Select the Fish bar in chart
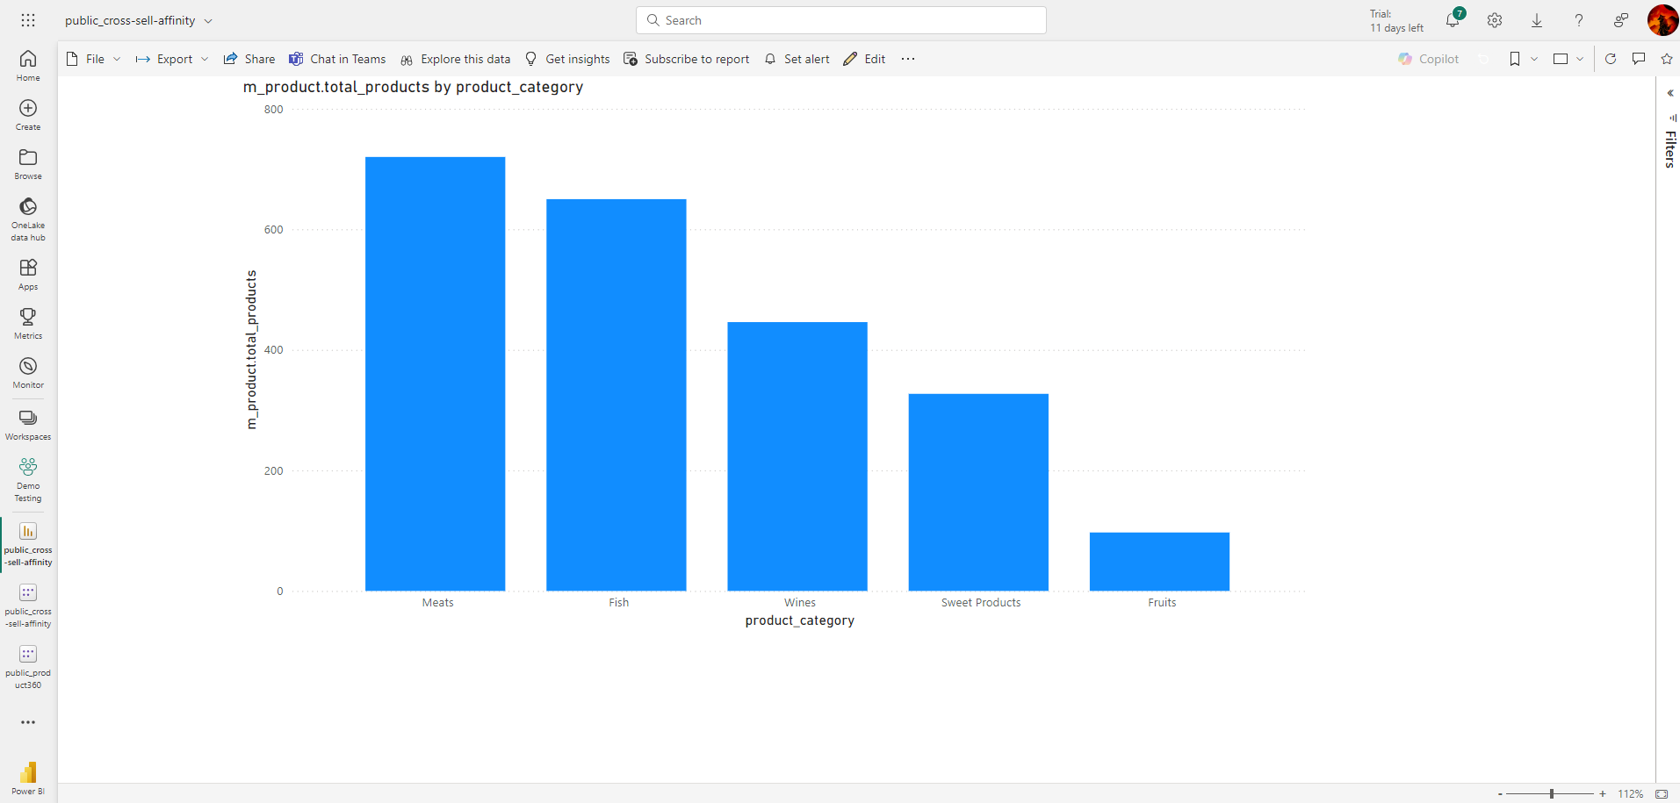The height and width of the screenshot is (803, 1680). pyautogui.click(x=616, y=395)
